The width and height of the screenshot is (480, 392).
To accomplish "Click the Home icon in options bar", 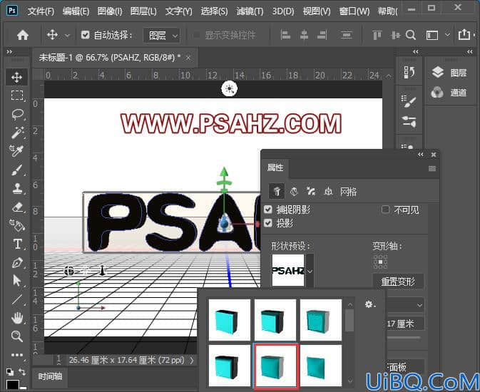I will (x=23, y=35).
